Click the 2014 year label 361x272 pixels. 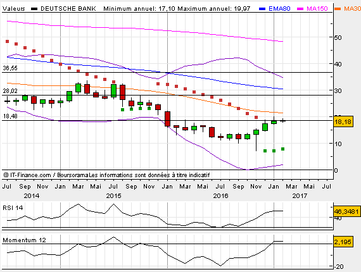(32, 196)
